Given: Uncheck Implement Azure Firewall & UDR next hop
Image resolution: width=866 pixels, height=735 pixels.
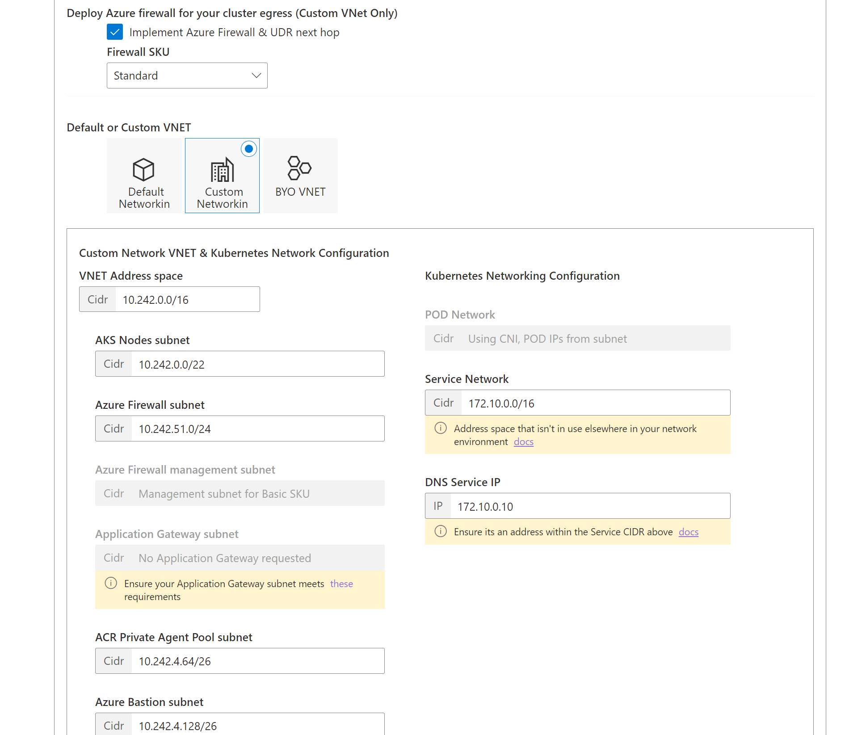Looking at the screenshot, I should (115, 32).
